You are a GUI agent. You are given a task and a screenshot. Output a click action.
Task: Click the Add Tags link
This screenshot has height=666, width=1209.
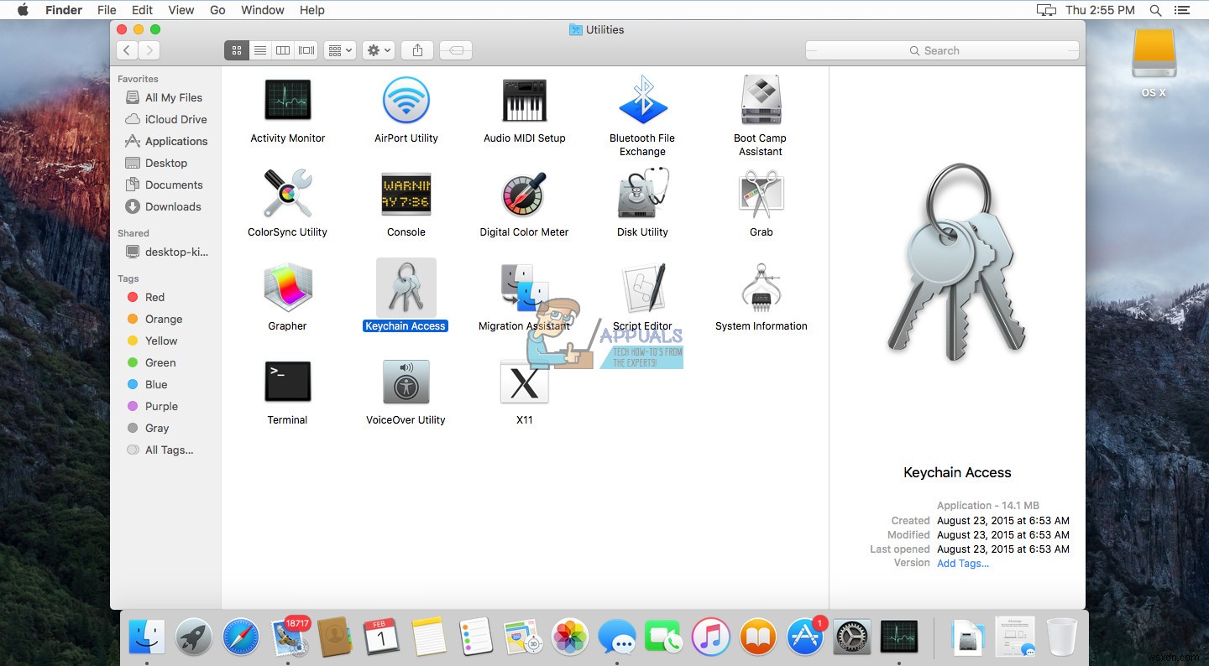962,563
